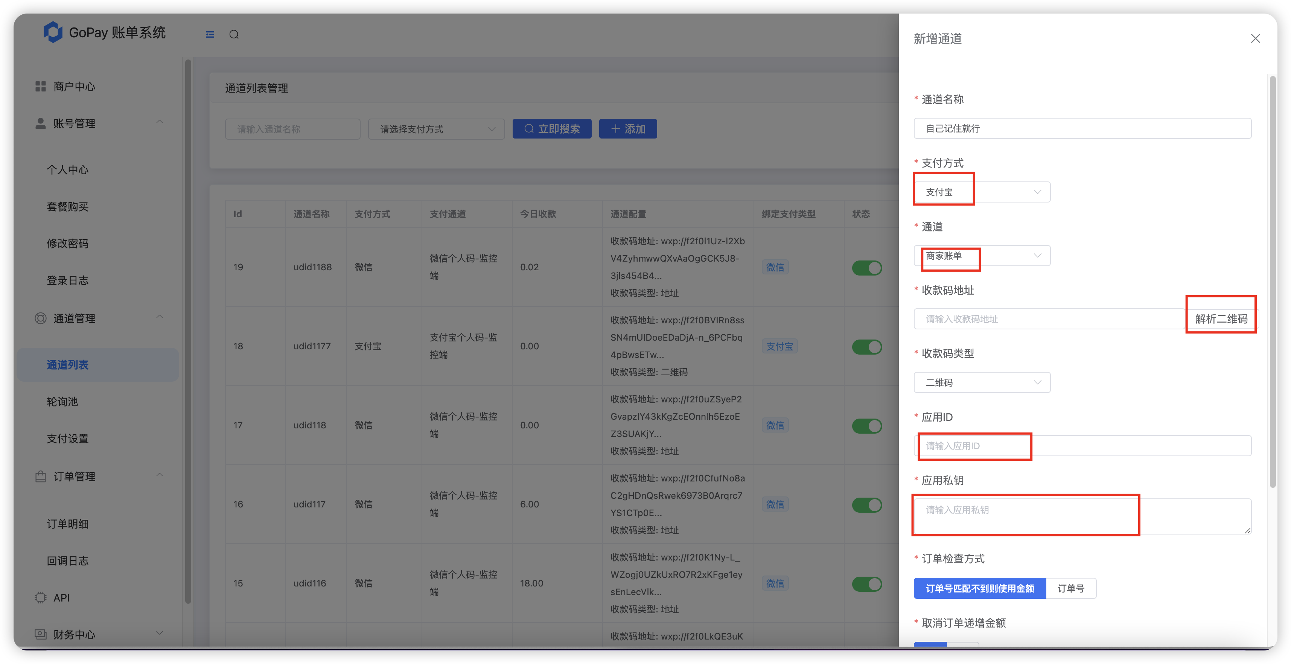1291x664 pixels.
Task: Click the 添加 button
Action: point(628,129)
